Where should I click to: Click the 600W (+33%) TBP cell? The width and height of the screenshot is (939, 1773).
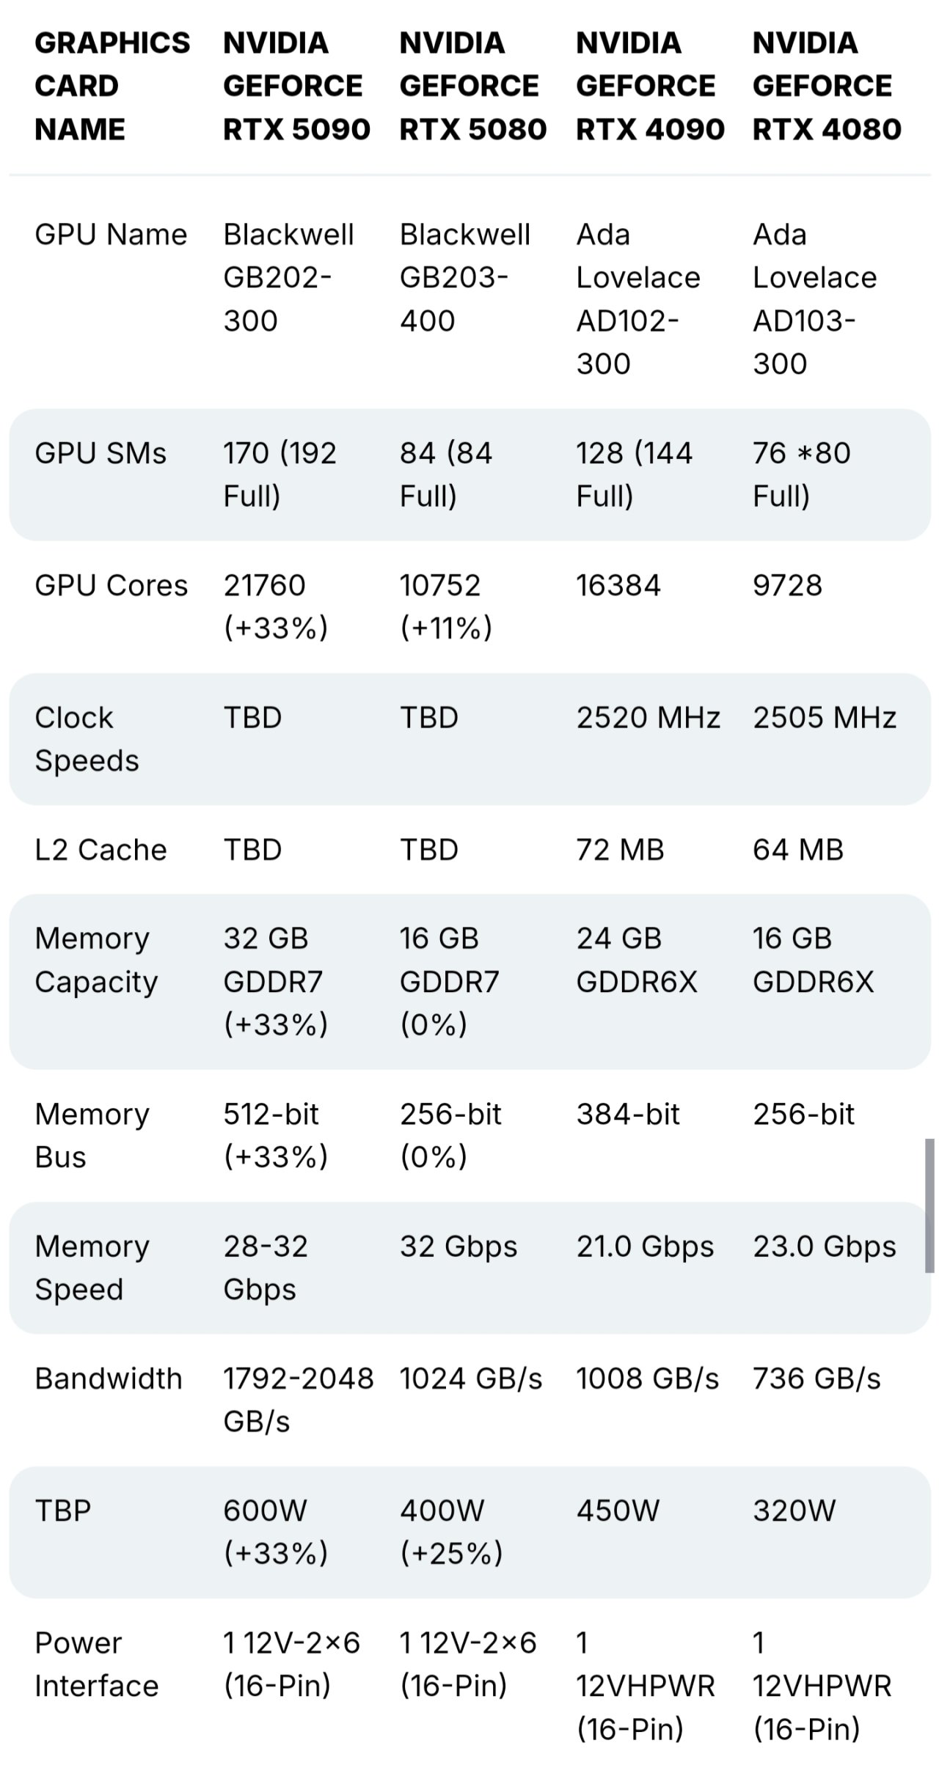click(275, 1531)
